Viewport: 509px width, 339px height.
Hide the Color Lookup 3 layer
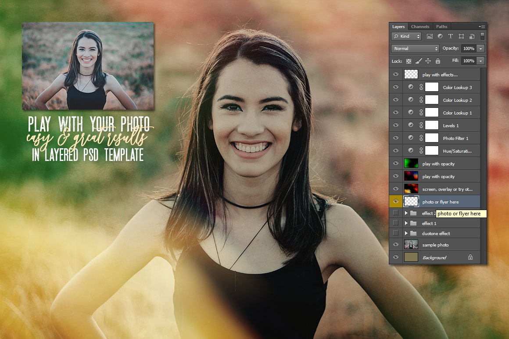[x=396, y=87]
